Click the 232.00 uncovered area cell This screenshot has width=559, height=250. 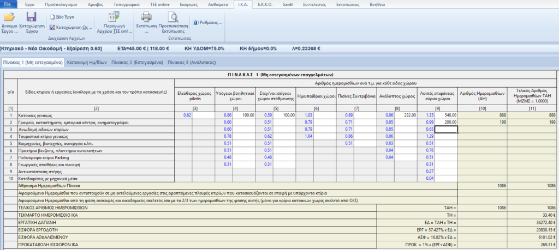coord(406,115)
